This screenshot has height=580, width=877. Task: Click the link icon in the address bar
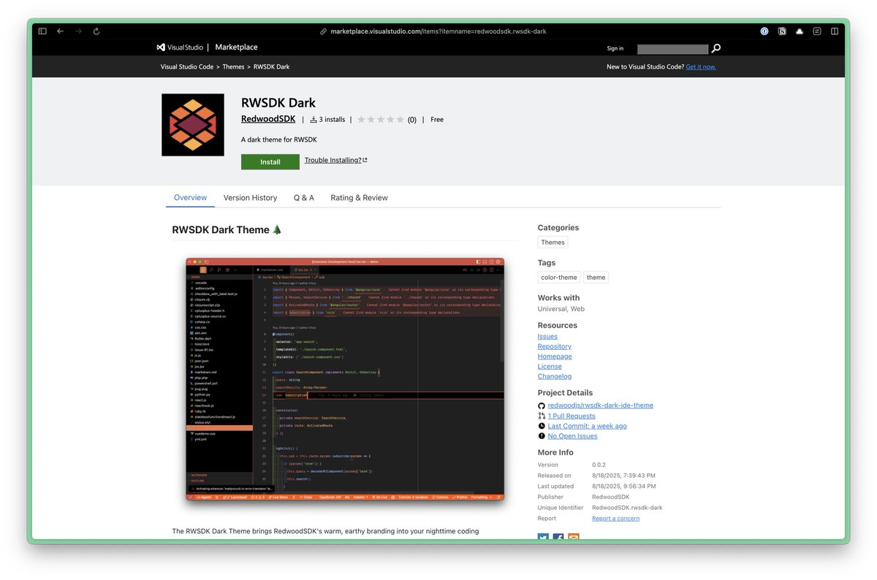(324, 31)
